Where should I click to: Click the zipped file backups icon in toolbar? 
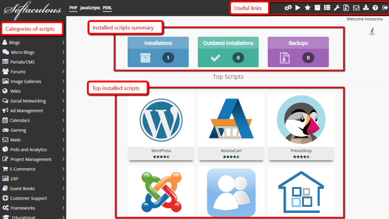[x=346, y=8]
